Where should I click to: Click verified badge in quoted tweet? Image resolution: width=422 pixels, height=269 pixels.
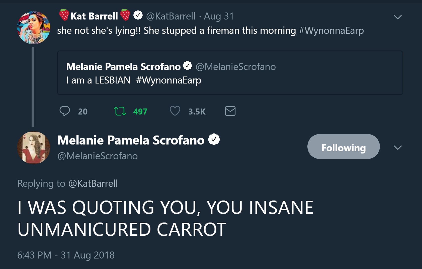[x=187, y=66]
